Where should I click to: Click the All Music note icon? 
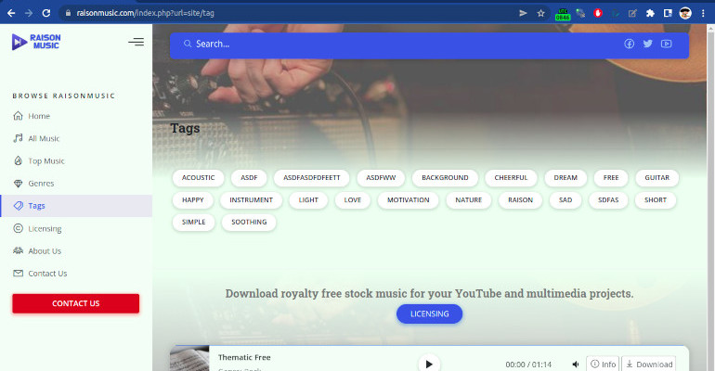(x=18, y=138)
